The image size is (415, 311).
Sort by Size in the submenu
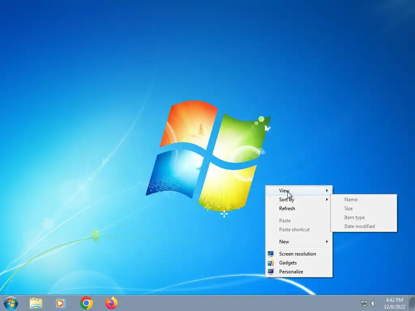point(364,209)
